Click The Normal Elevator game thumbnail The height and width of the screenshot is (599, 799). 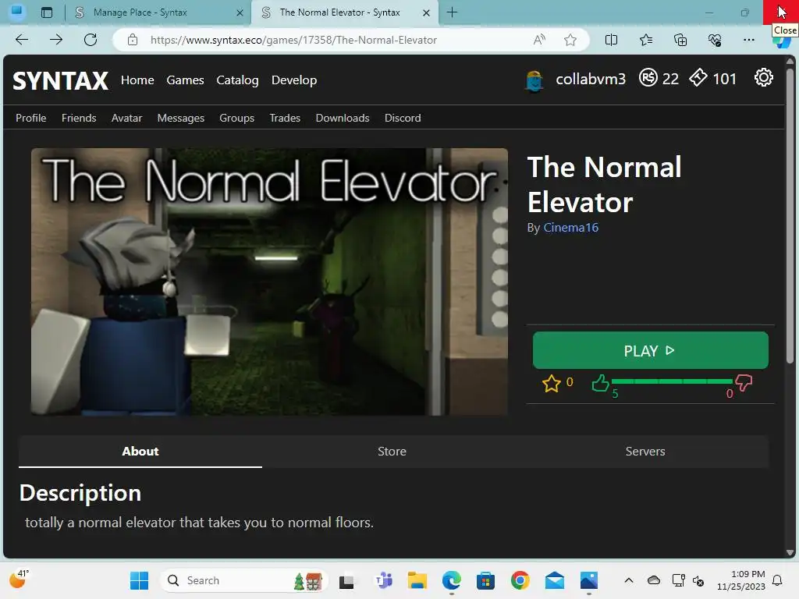click(269, 282)
